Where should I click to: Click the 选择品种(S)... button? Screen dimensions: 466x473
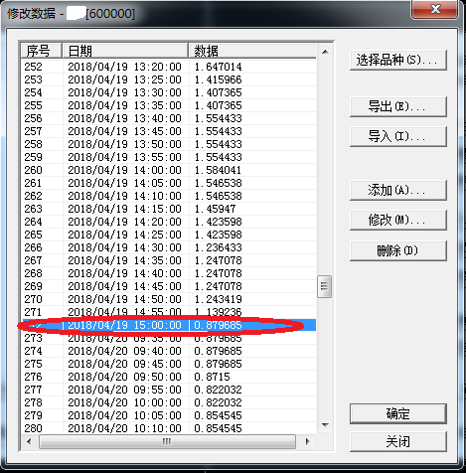tap(398, 60)
